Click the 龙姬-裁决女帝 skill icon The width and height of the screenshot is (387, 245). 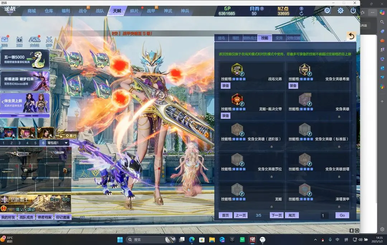[x=237, y=99]
